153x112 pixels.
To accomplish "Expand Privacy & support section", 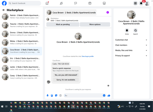I will tap(131, 56).
